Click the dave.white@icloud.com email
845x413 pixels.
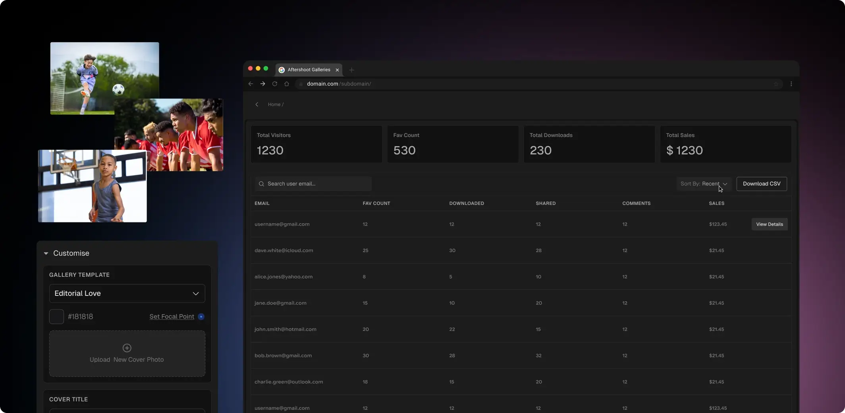pos(284,251)
